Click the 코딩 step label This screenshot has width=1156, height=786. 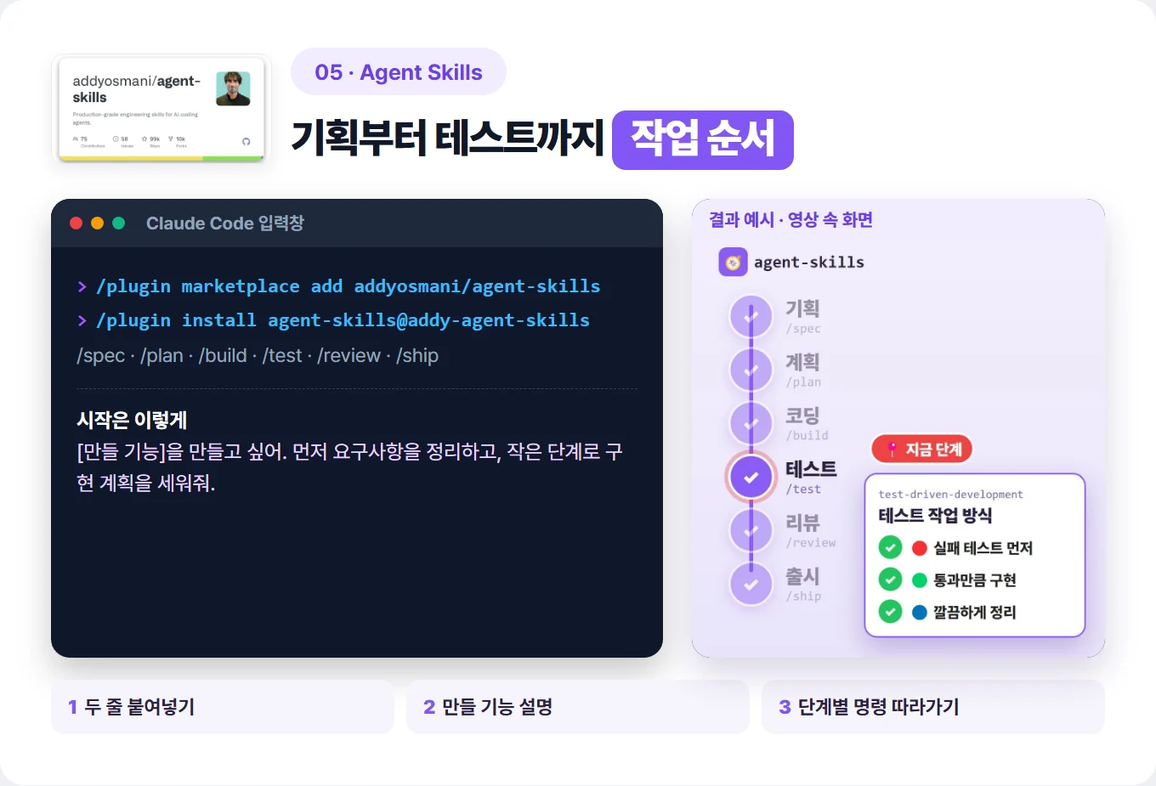(x=802, y=416)
